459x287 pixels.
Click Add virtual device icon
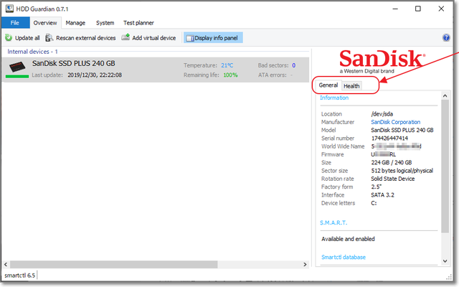[x=126, y=37]
